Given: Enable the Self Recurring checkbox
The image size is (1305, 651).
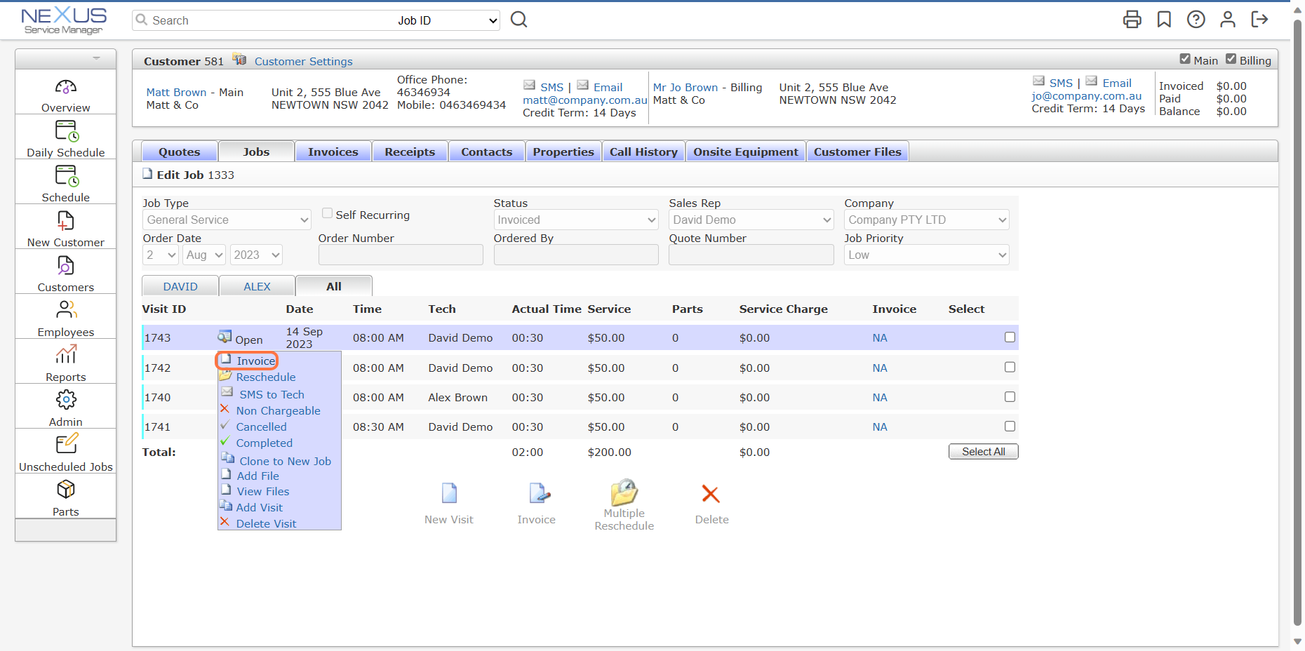Looking at the screenshot, I should [327, 213].
